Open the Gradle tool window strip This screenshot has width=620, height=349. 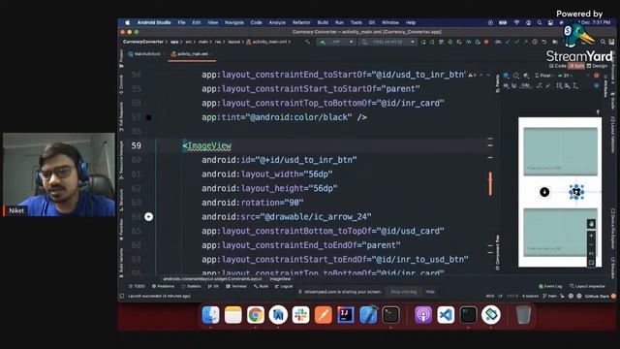point(612,101)
